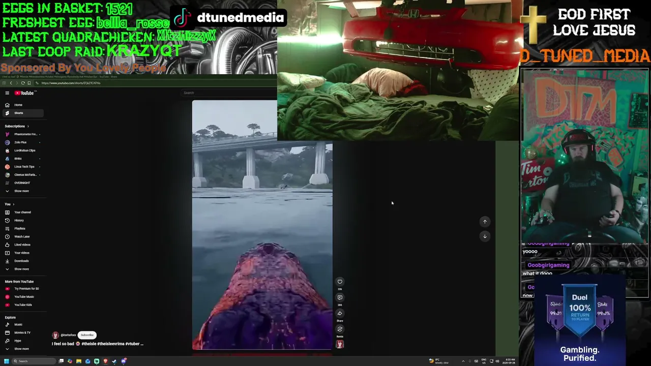This screenshot has width=651, height=366.
Task: Share the Short
Action: point(340,314)
